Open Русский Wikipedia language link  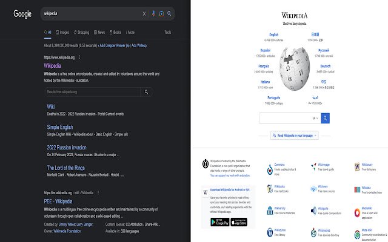324,50
